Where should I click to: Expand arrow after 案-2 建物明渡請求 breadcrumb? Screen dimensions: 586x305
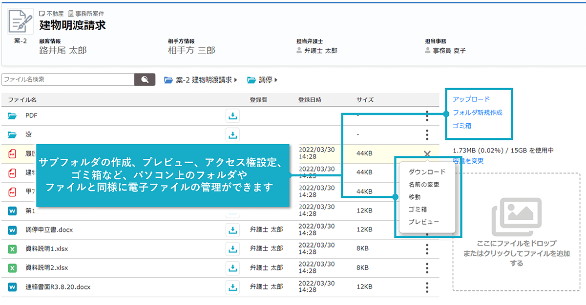pos(236,80)
